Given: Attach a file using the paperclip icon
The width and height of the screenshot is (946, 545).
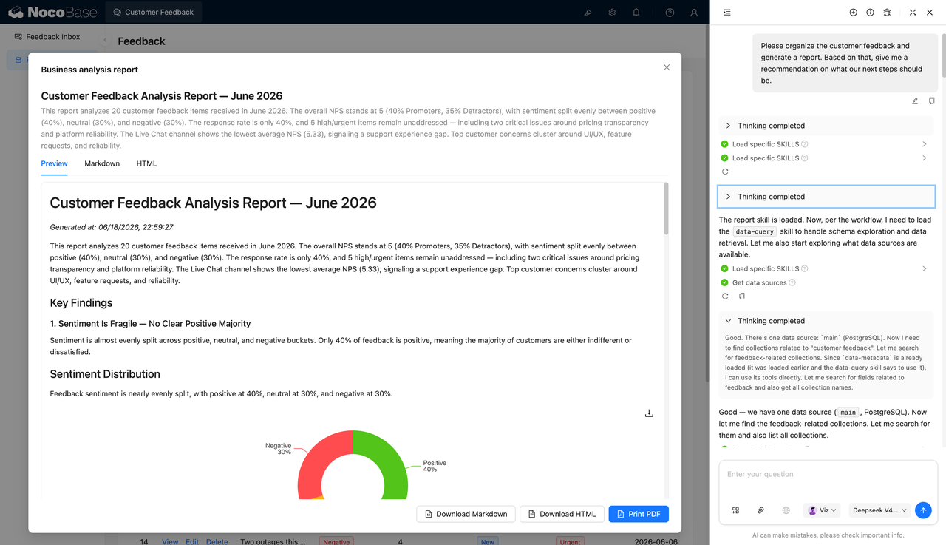Looking at the screenshot, I should tap(760, 510).
